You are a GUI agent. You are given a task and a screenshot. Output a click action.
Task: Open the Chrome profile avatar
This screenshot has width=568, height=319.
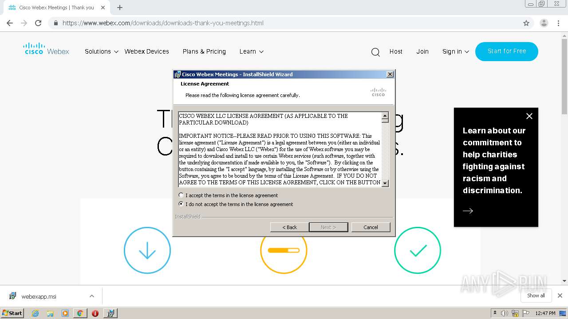[544, 23]
